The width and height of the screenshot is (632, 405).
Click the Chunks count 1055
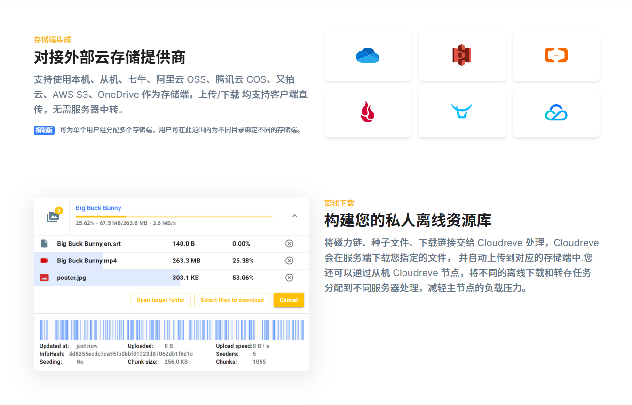259,362
